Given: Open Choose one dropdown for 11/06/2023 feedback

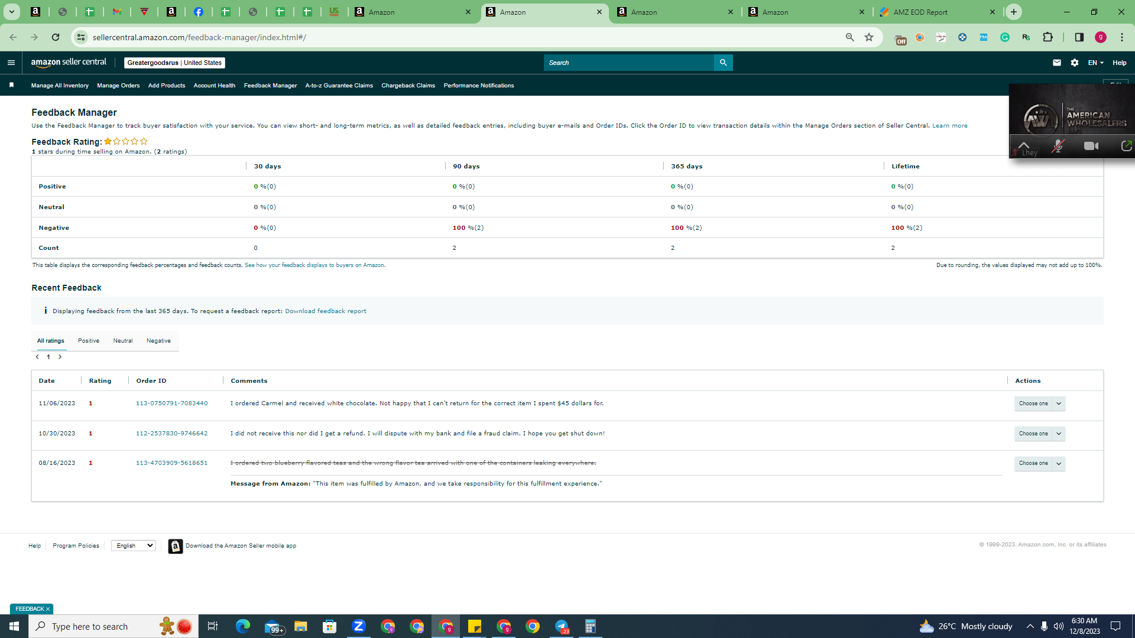Looking at the screenshot, I should click(x=1040, y=403).
